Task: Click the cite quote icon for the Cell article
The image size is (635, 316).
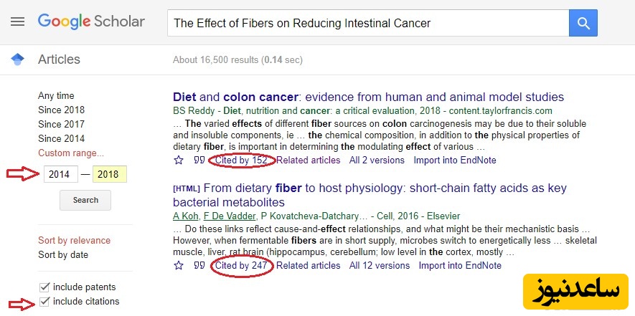Action: tap(199, 266)
